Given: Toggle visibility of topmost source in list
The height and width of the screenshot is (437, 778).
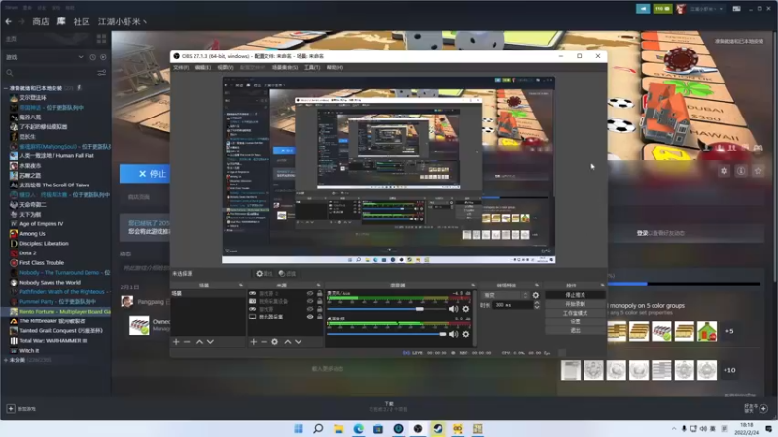Looking at the screenshot, I should point(310,294).
